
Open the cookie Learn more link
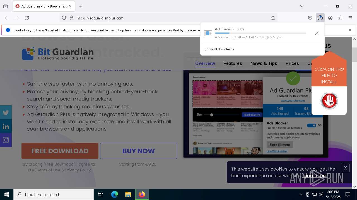[x=315, y=176]
